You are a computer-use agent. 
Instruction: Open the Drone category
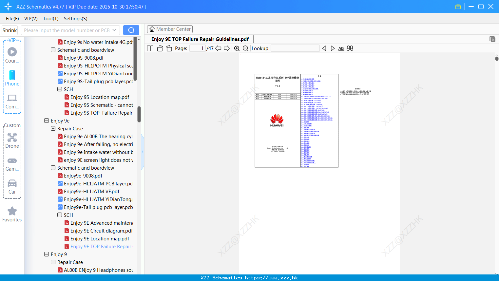click(12, 140)
